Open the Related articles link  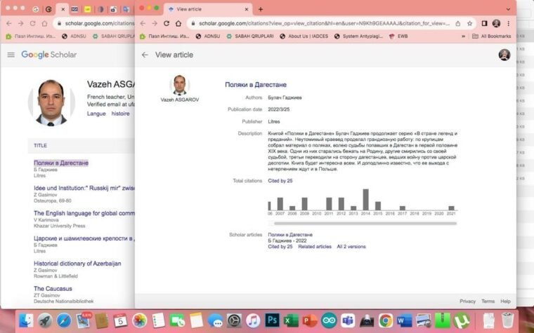pos(314,247)
